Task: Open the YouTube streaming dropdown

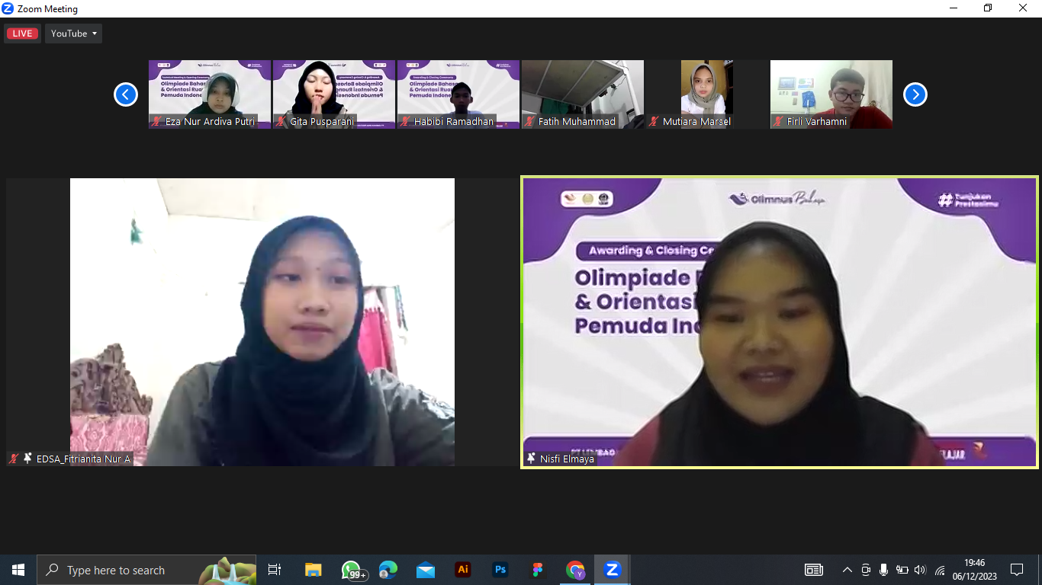Action: click(74, 34)
